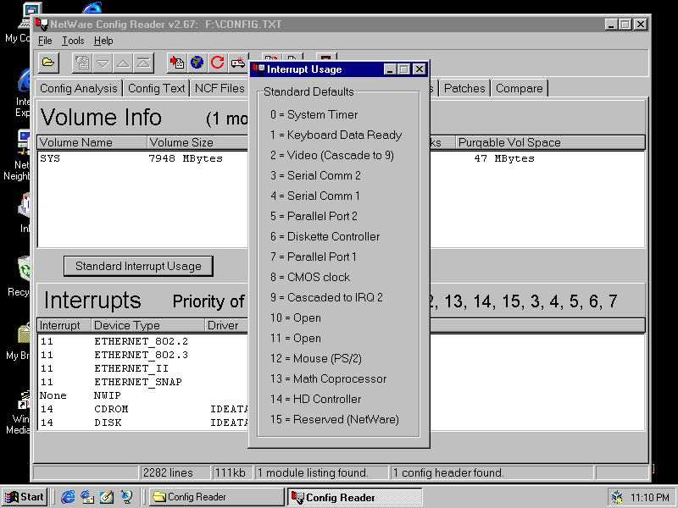Click the '12 = Mouse (PS/2)' entry
This screenshot has height=508, width=678.
coord(315,358)
